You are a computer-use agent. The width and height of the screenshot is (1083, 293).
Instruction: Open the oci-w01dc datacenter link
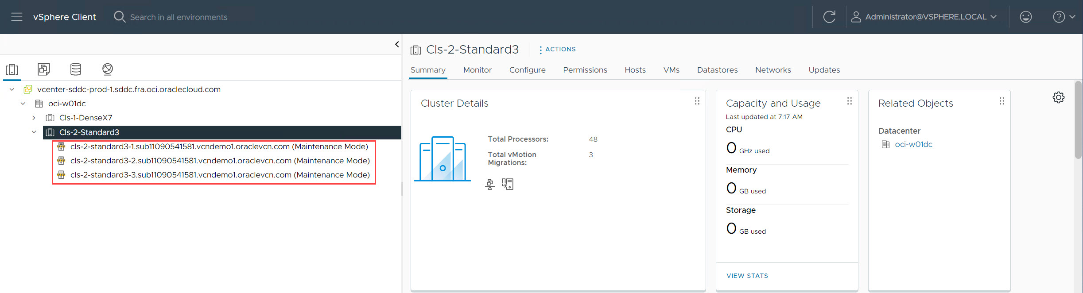913,144
